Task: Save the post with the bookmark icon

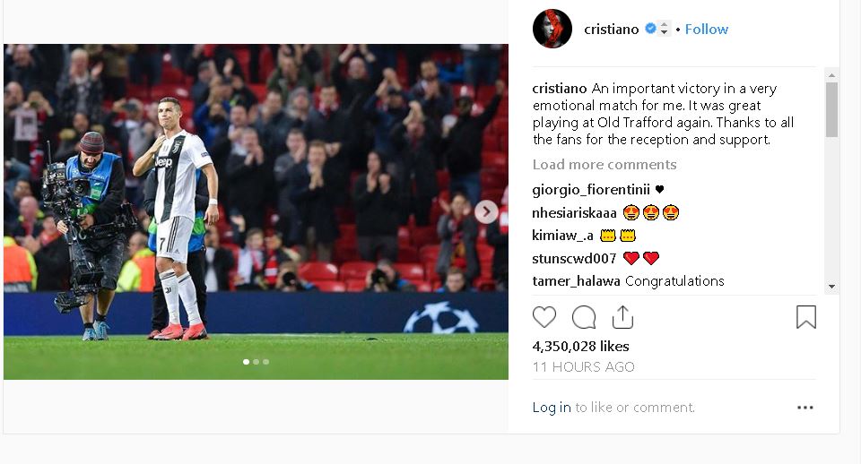Action: pos(806,317)
